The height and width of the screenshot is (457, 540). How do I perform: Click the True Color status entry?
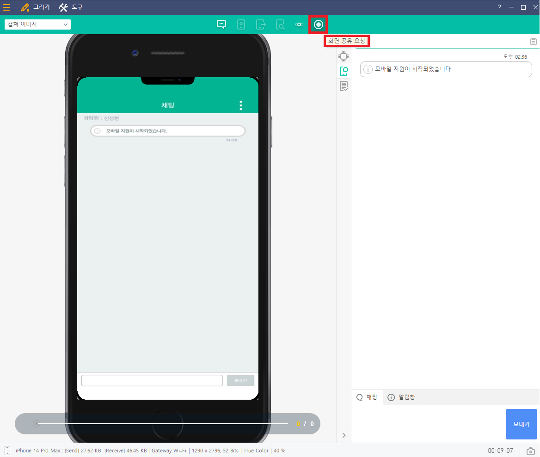click(256, 451)
